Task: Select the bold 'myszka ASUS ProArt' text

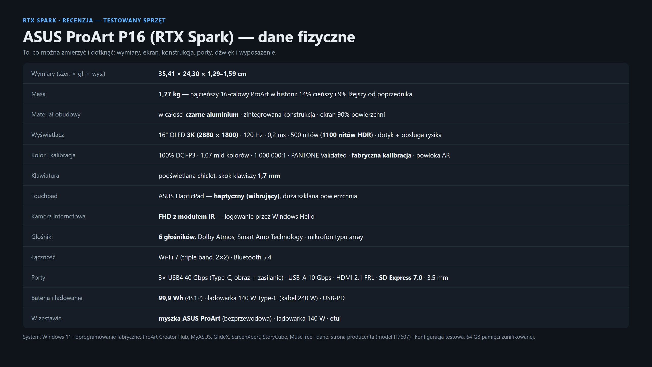Action: click(x=189, y=318)
